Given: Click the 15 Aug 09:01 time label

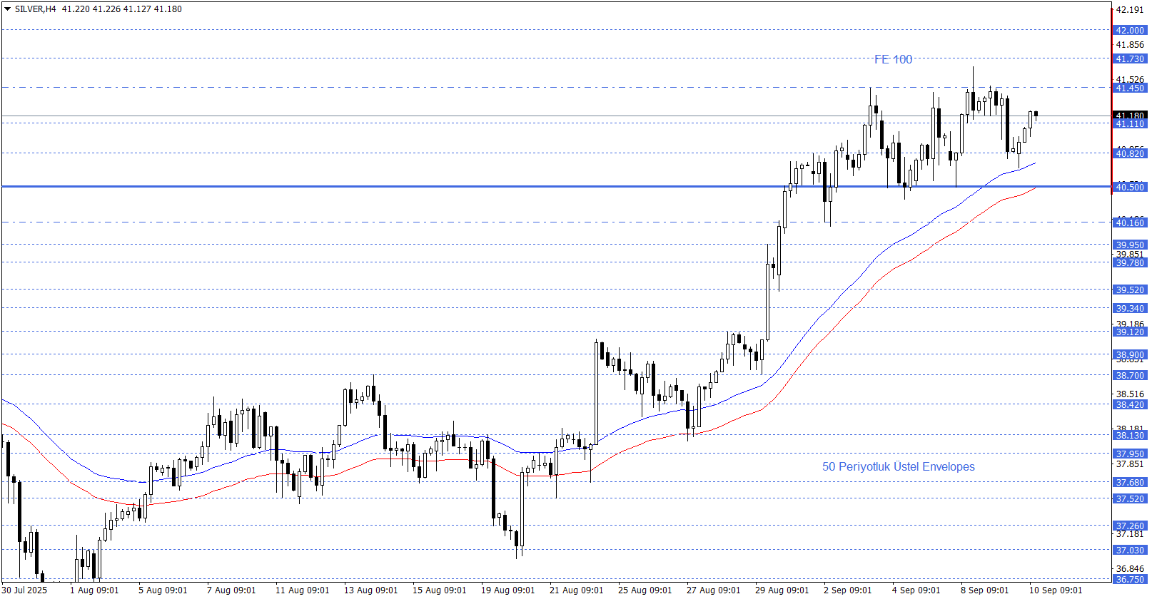Looking at the screenshot, I should tap(440, 590).
